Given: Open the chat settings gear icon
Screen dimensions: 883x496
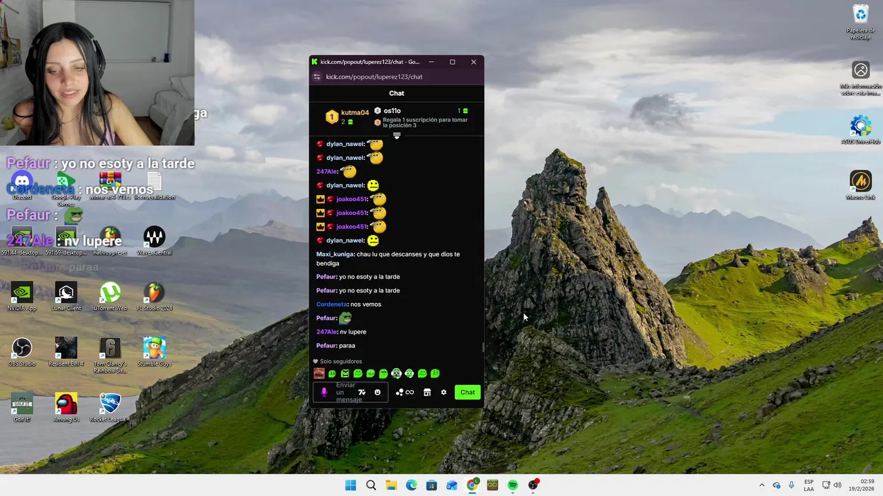Looking at the screenshot, I should click(x=444, y=392).
